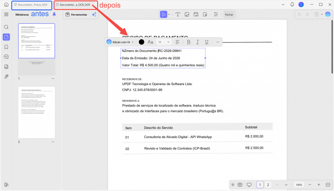Open the 100% zoom level field

[x=299, y=185]
